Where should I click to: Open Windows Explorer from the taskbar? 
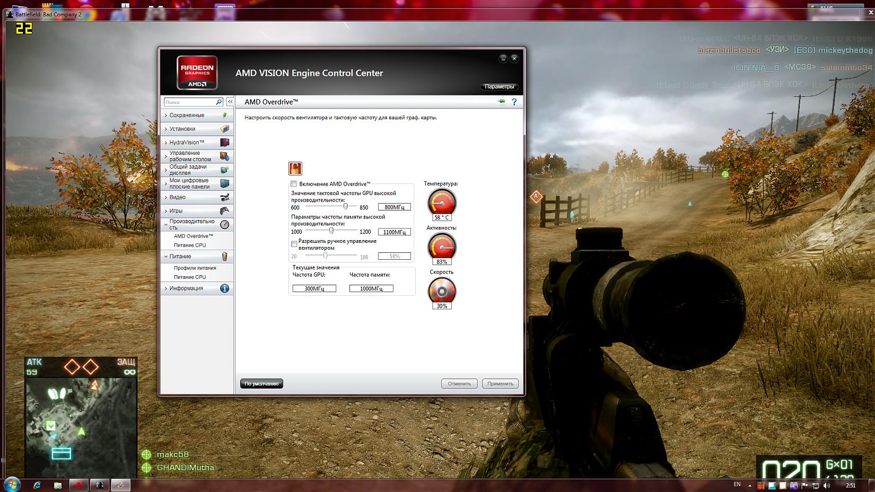point(58,485)
